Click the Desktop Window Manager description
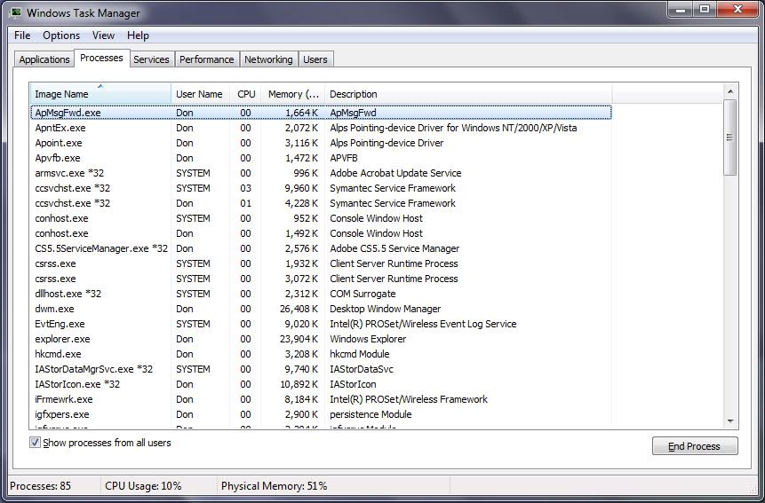 [x=385, y=309]
